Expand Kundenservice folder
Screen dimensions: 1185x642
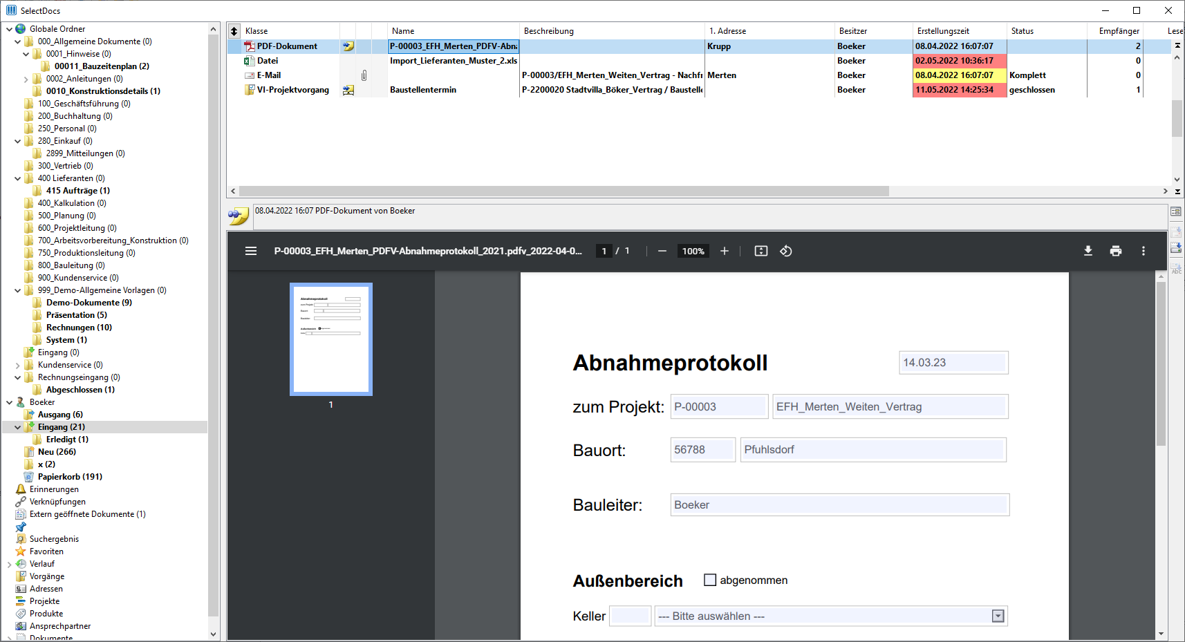pos(17,365)
